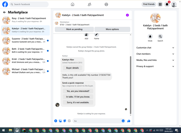Select Katelyn's conversation in the list

[x=25, y=30]
